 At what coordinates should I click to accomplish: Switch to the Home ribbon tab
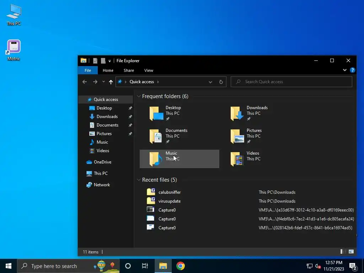pyautogui.click(x=108, y=70)
